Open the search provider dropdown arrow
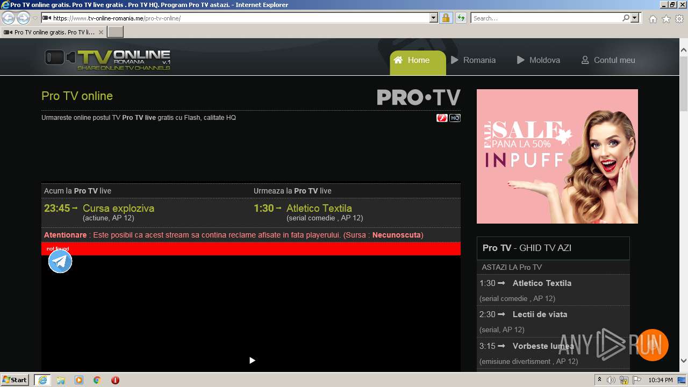Screen dimensions: 688x387 635,18
